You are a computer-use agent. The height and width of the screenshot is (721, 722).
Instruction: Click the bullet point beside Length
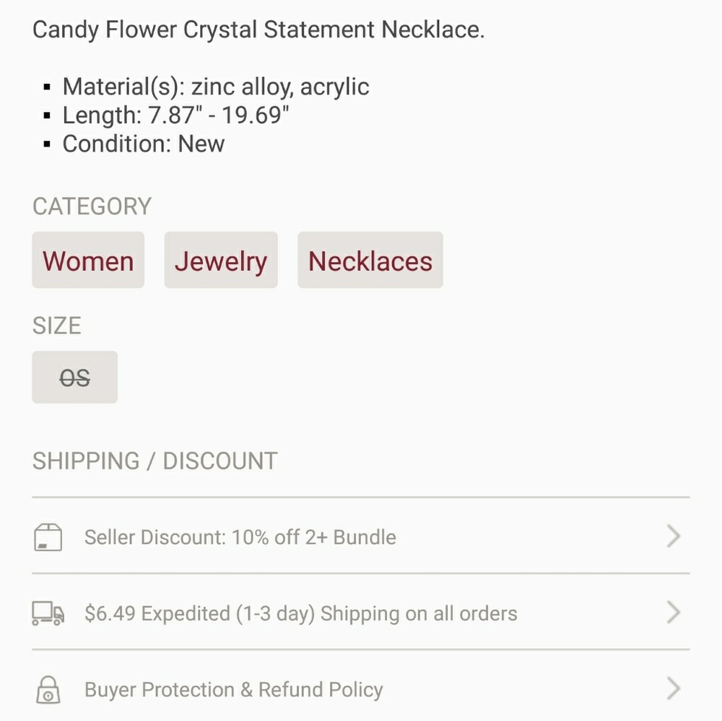[48, 115]
